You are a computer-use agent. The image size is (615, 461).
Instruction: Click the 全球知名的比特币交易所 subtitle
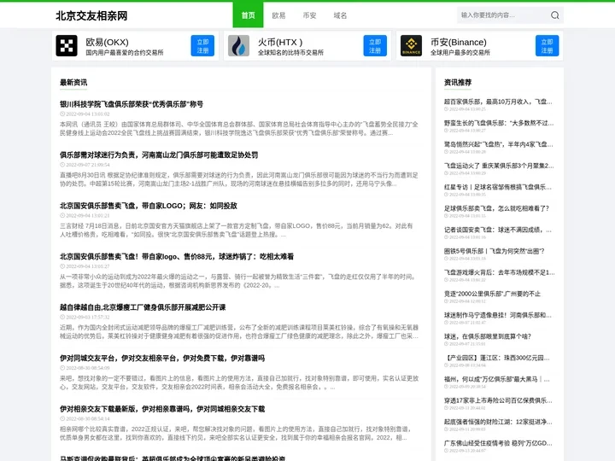290,53
